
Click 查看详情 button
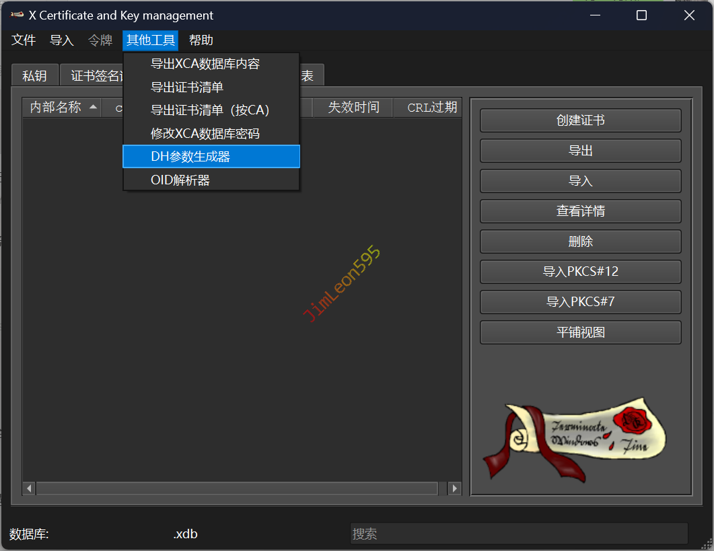point(580,211)
